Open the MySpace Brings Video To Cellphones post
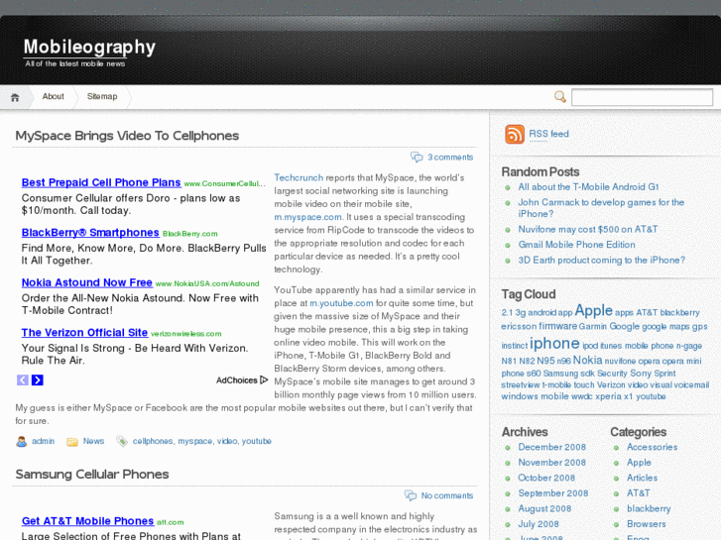Image resolution: width=721 pixels, height=540 pixels. click(127, 136)
